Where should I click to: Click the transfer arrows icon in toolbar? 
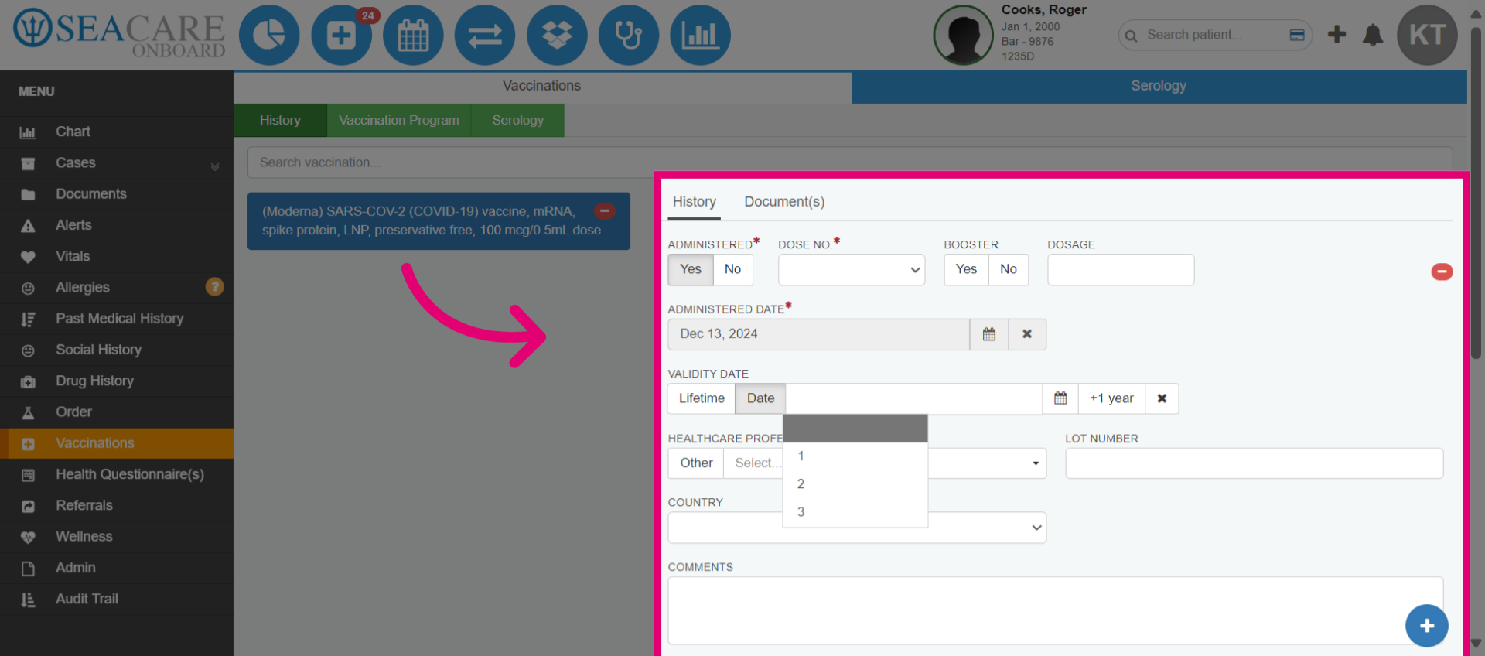coord(485,35)
